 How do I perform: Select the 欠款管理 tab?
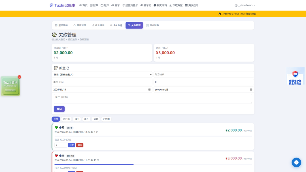click(134, 25)
